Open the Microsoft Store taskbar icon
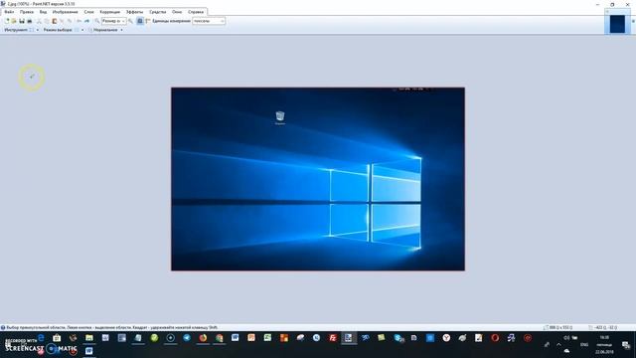 tap(57, 338)
